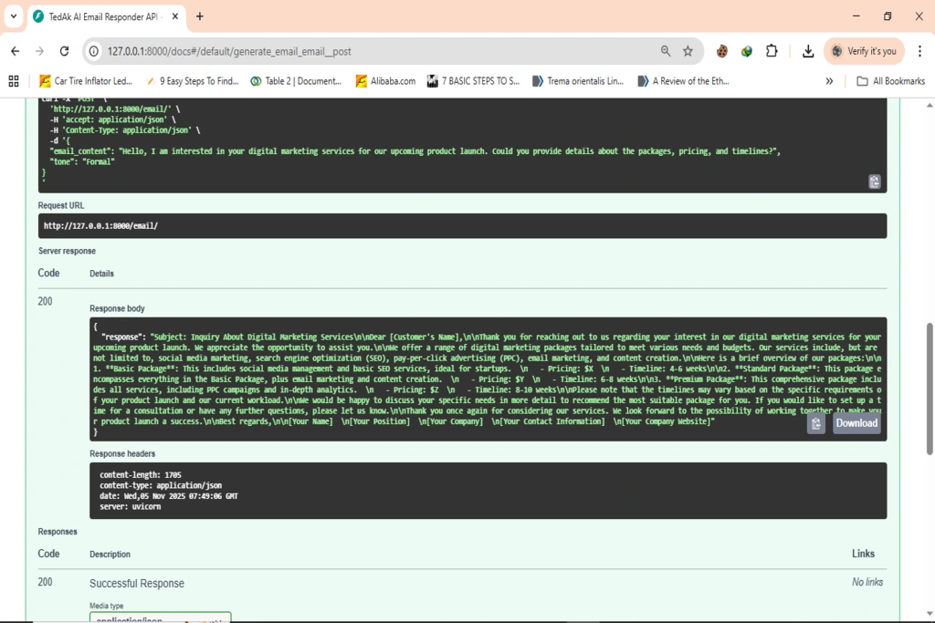
Task: Click the server: uvicorn header line
Action: tap(130, 507)
